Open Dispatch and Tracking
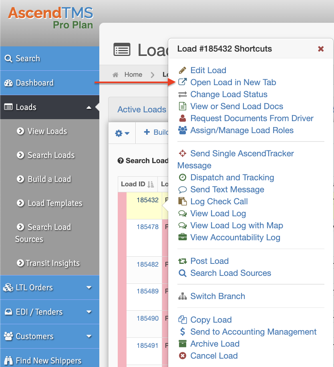The image size is (334, 367). (232, 178)
